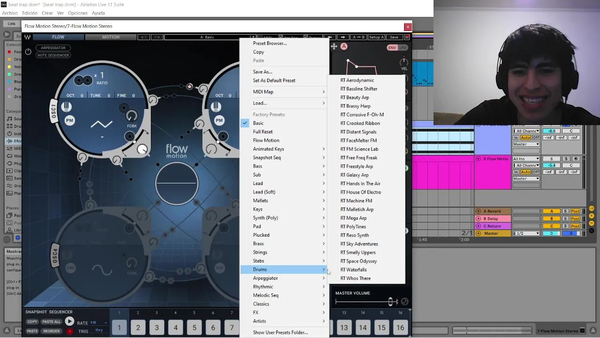Toggle the plugin power button
600x338 pixels.
[28, 52]
